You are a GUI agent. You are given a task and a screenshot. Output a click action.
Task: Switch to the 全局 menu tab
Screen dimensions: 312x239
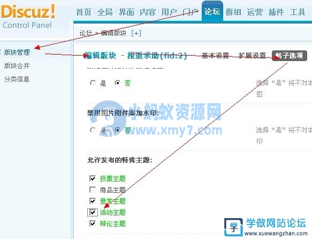[x=105, y=12]
